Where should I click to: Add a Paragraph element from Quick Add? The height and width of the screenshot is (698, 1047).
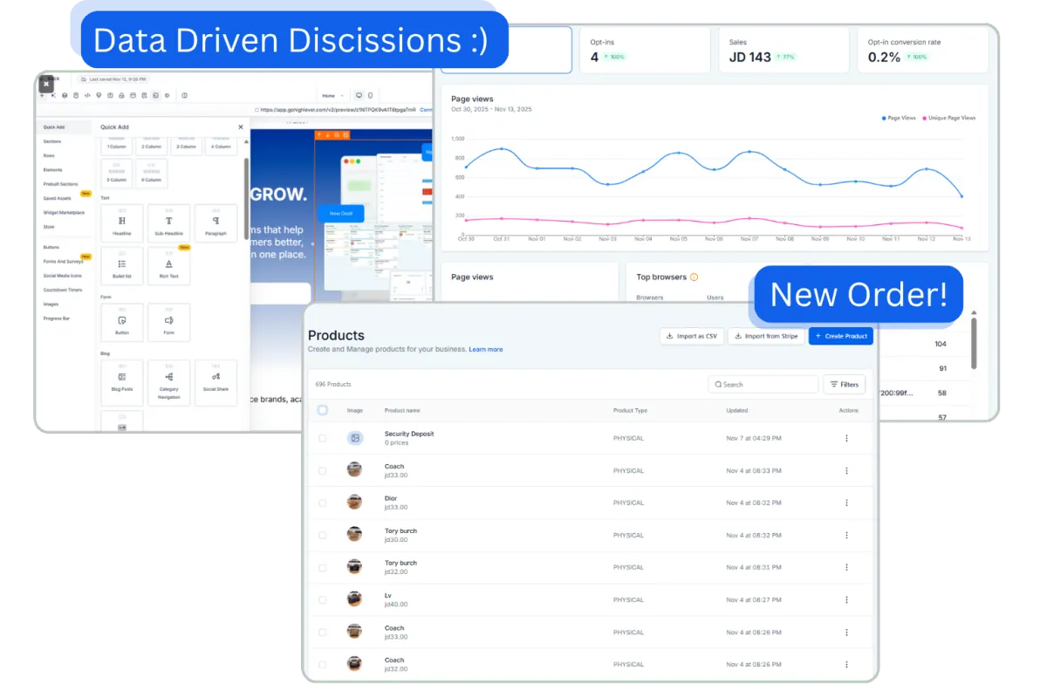tap(216, 224)
